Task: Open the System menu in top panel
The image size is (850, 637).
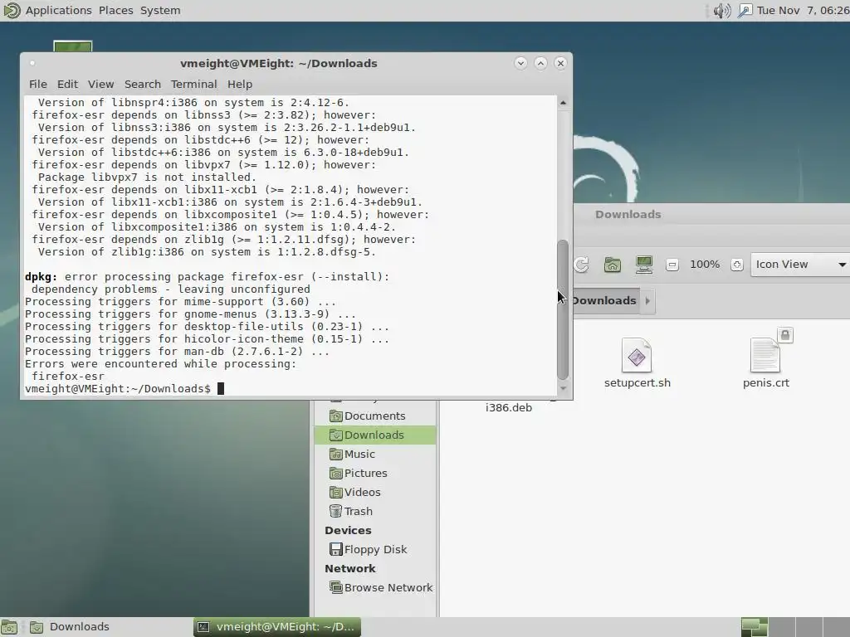Action: coord(160,10)
